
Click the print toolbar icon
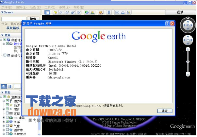point(123,12)
